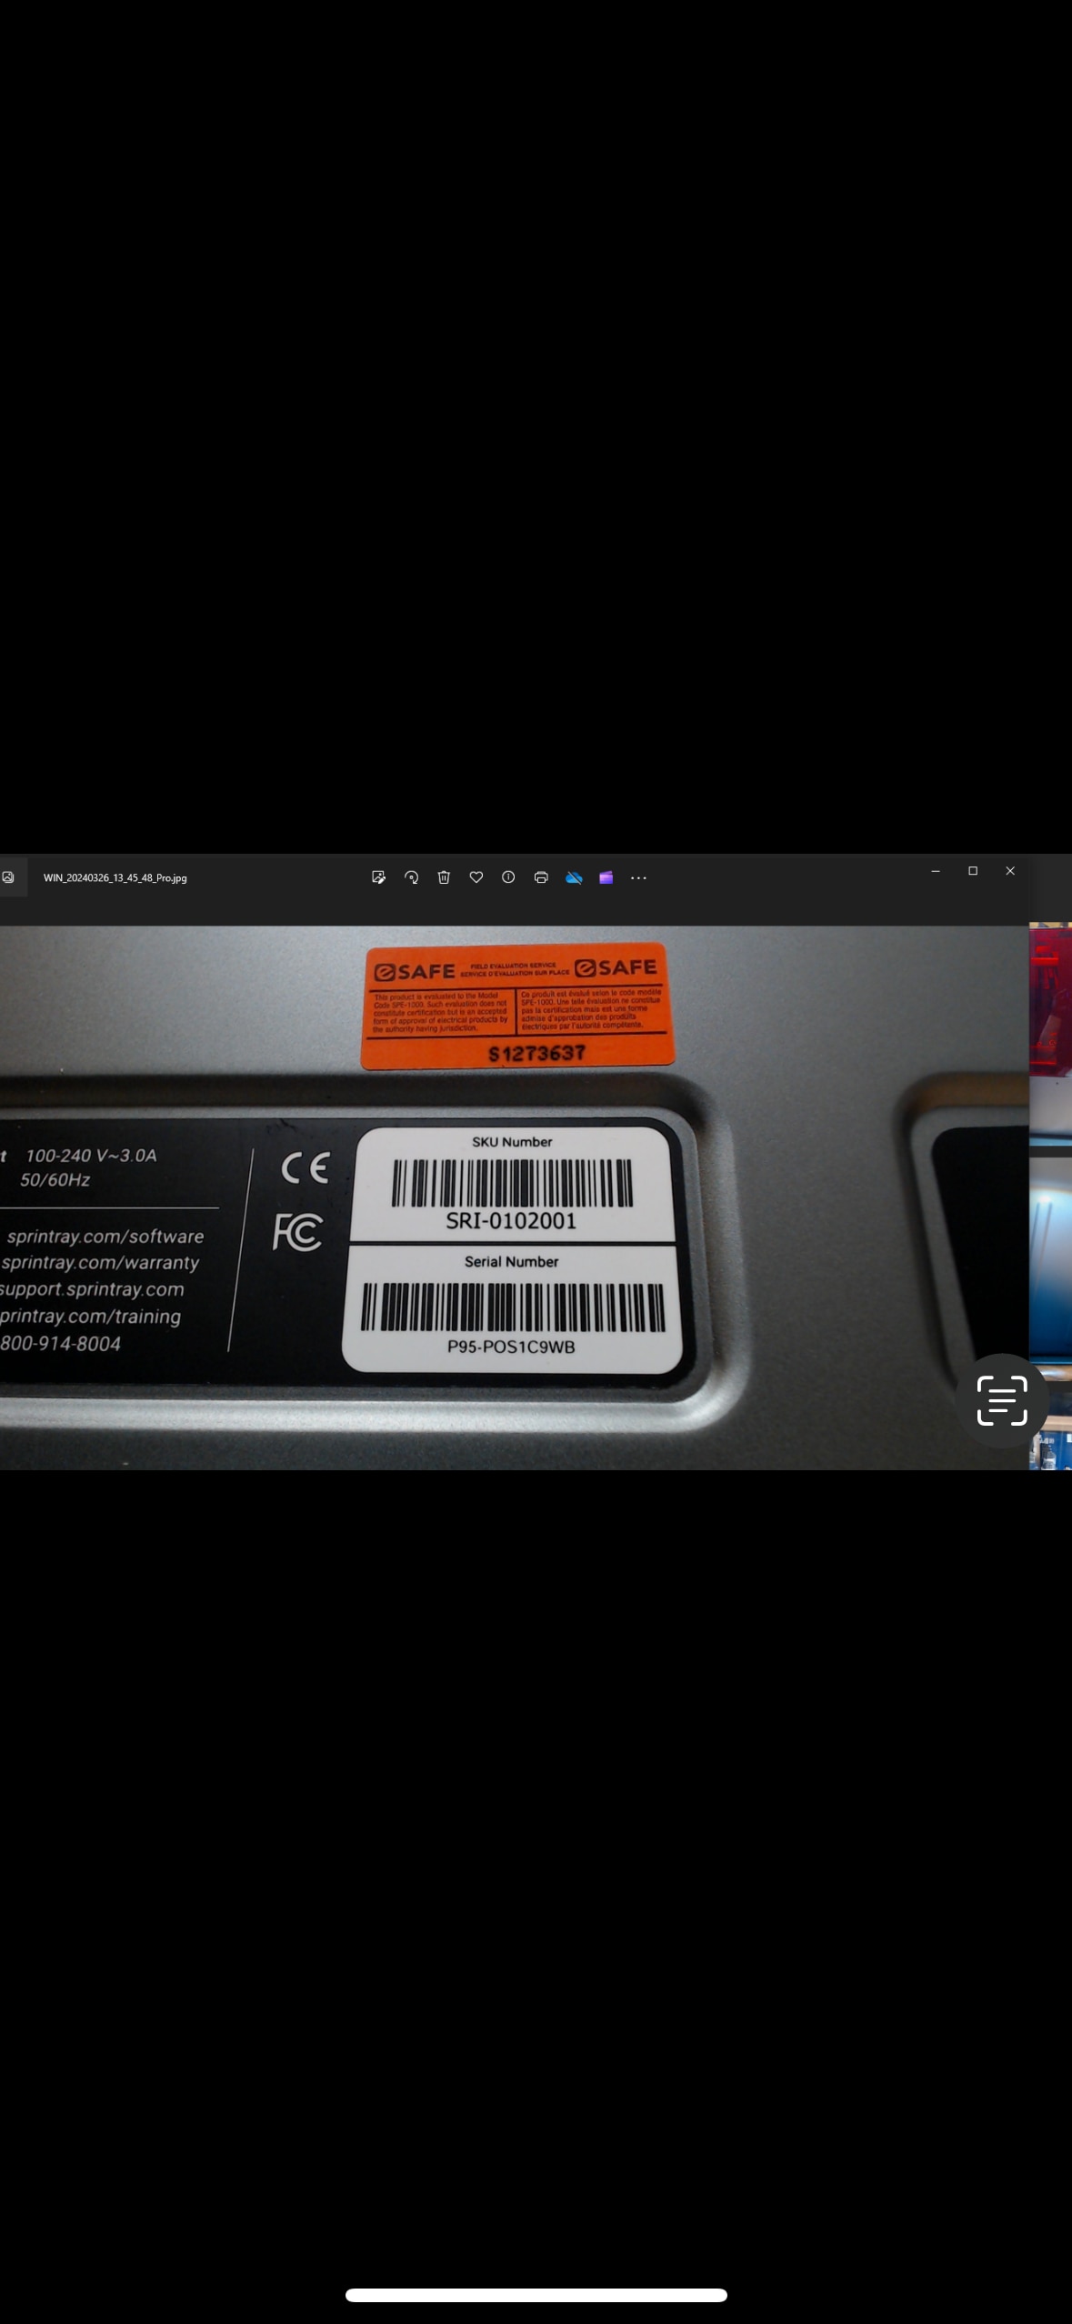The image size is (1072, 2324).
Task: Click the SKU text SRI-0102001
Action: click(x=511, y=1221)
